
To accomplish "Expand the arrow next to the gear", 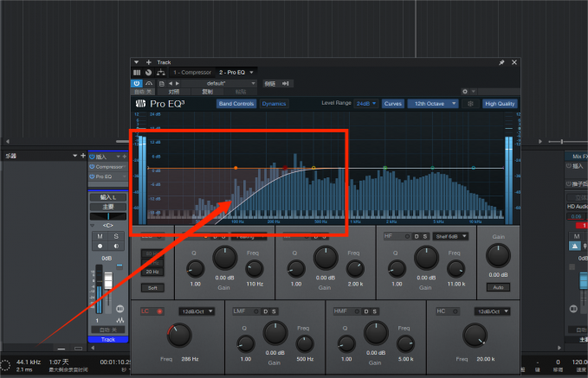I will point(473,92).
